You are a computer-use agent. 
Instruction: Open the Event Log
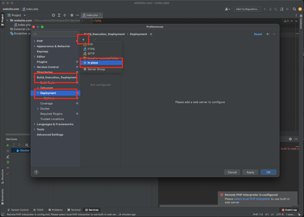click(x=289, y=210)
